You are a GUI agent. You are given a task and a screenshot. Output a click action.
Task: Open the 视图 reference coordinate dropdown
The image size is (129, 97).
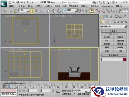pos(72,10)
